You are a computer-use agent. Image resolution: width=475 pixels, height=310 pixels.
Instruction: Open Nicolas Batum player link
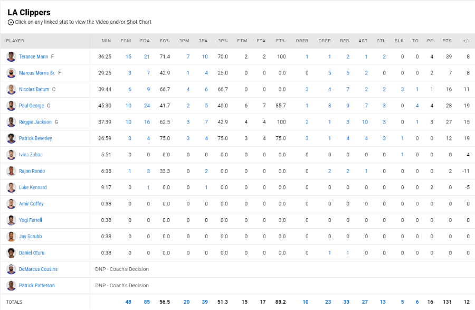click(x=34, y=89)
